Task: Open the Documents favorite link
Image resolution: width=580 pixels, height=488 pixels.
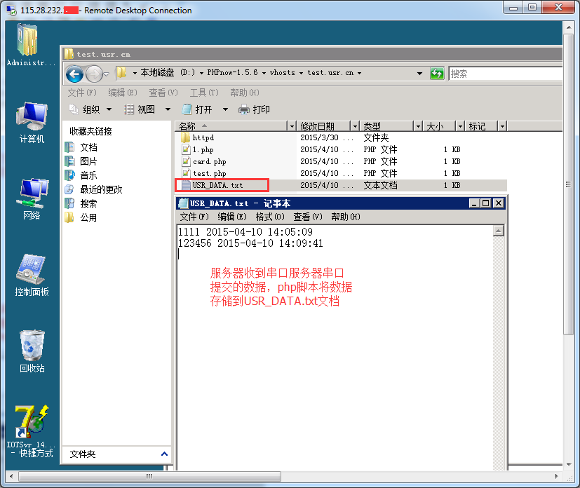Action: coord(88,147)
